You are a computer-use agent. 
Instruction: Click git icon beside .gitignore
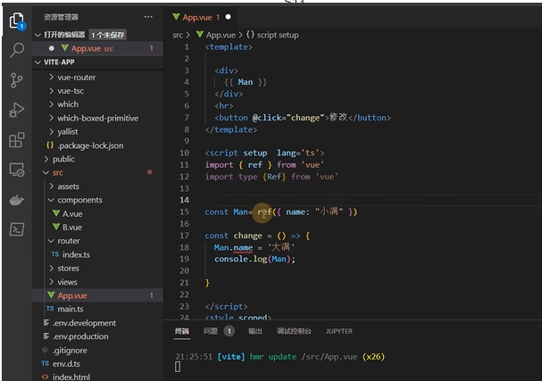click(45, 350)
